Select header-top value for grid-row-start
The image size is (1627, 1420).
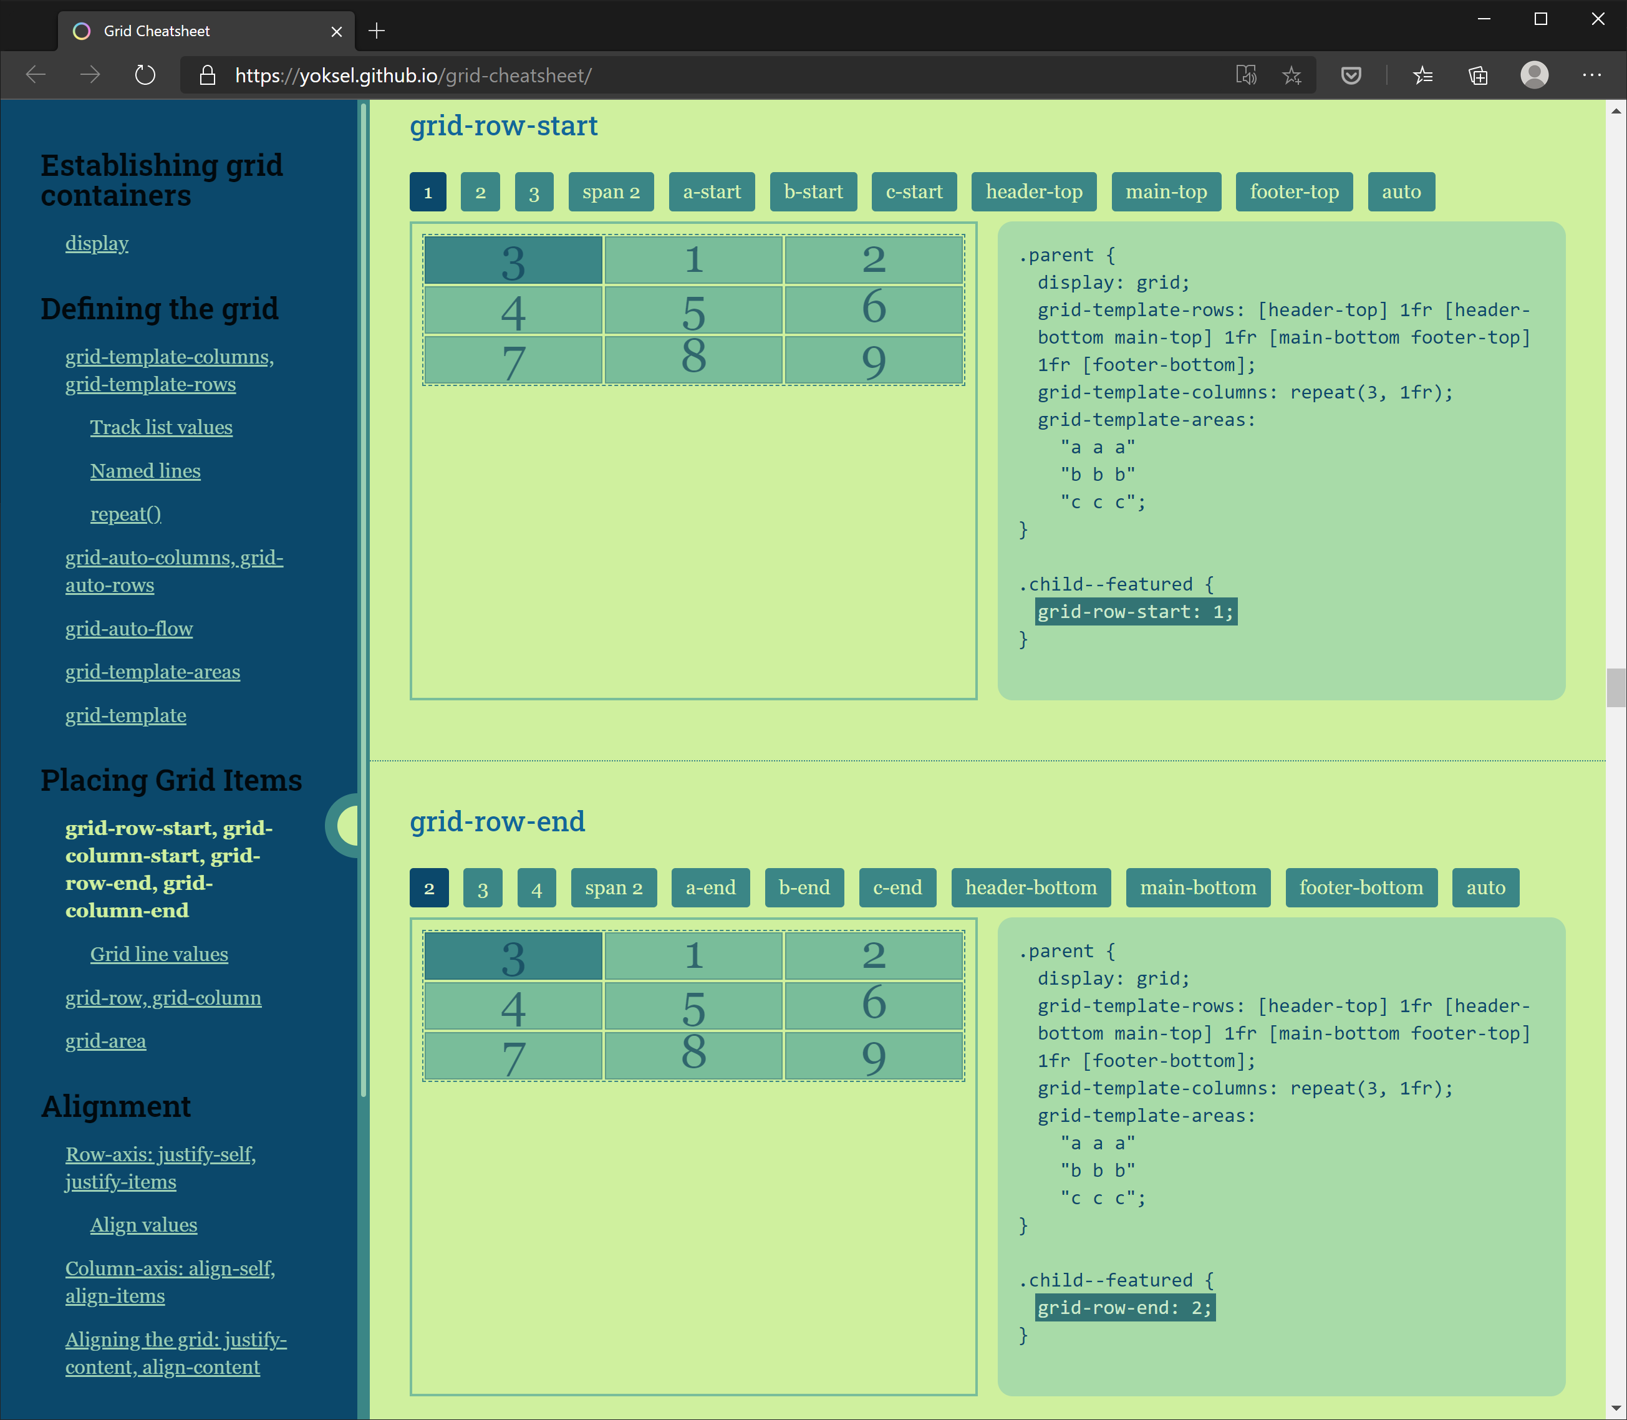point(1033,191)
